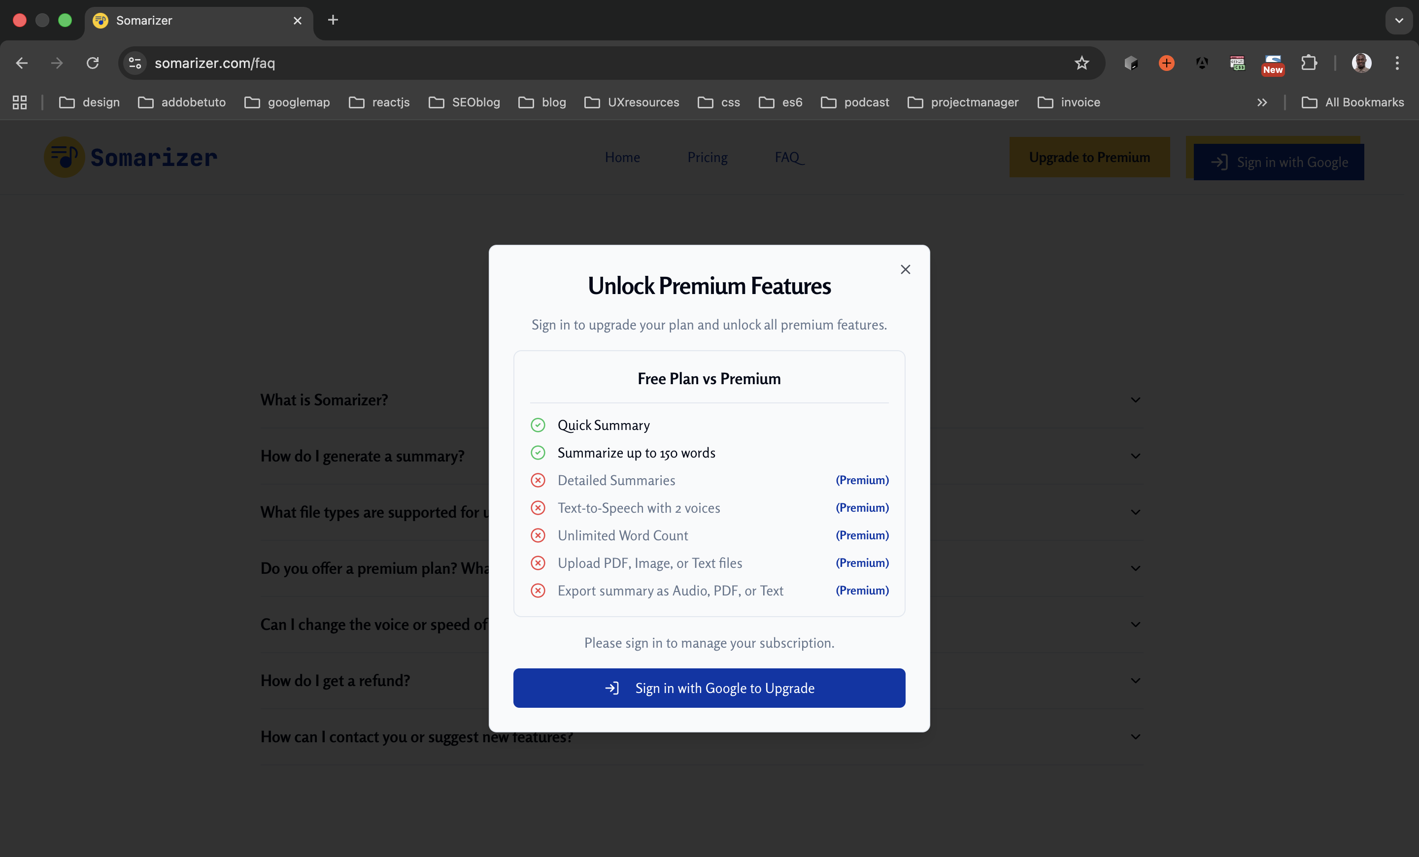This screenshot has height=857, width=1419.
Task: Open the bookmarks apps grid icon
Action: 20,102
